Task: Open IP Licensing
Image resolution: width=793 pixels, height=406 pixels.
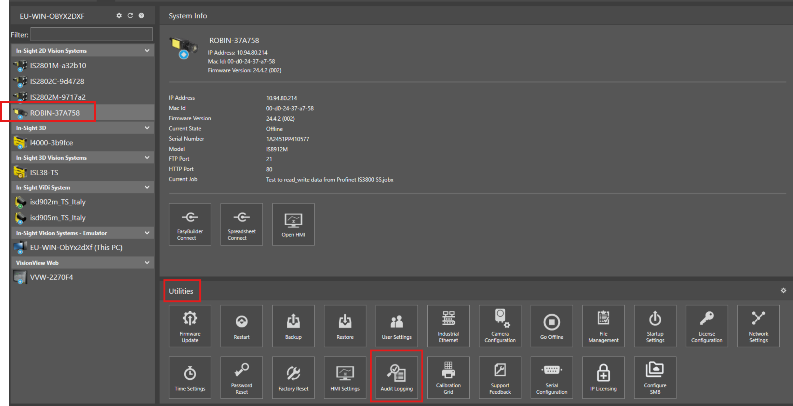Action: (x=603, y=377)
